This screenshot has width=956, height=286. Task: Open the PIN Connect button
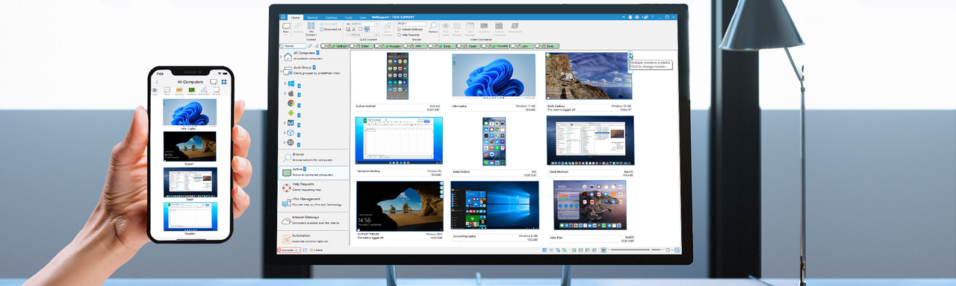click(x=311, y=28)
